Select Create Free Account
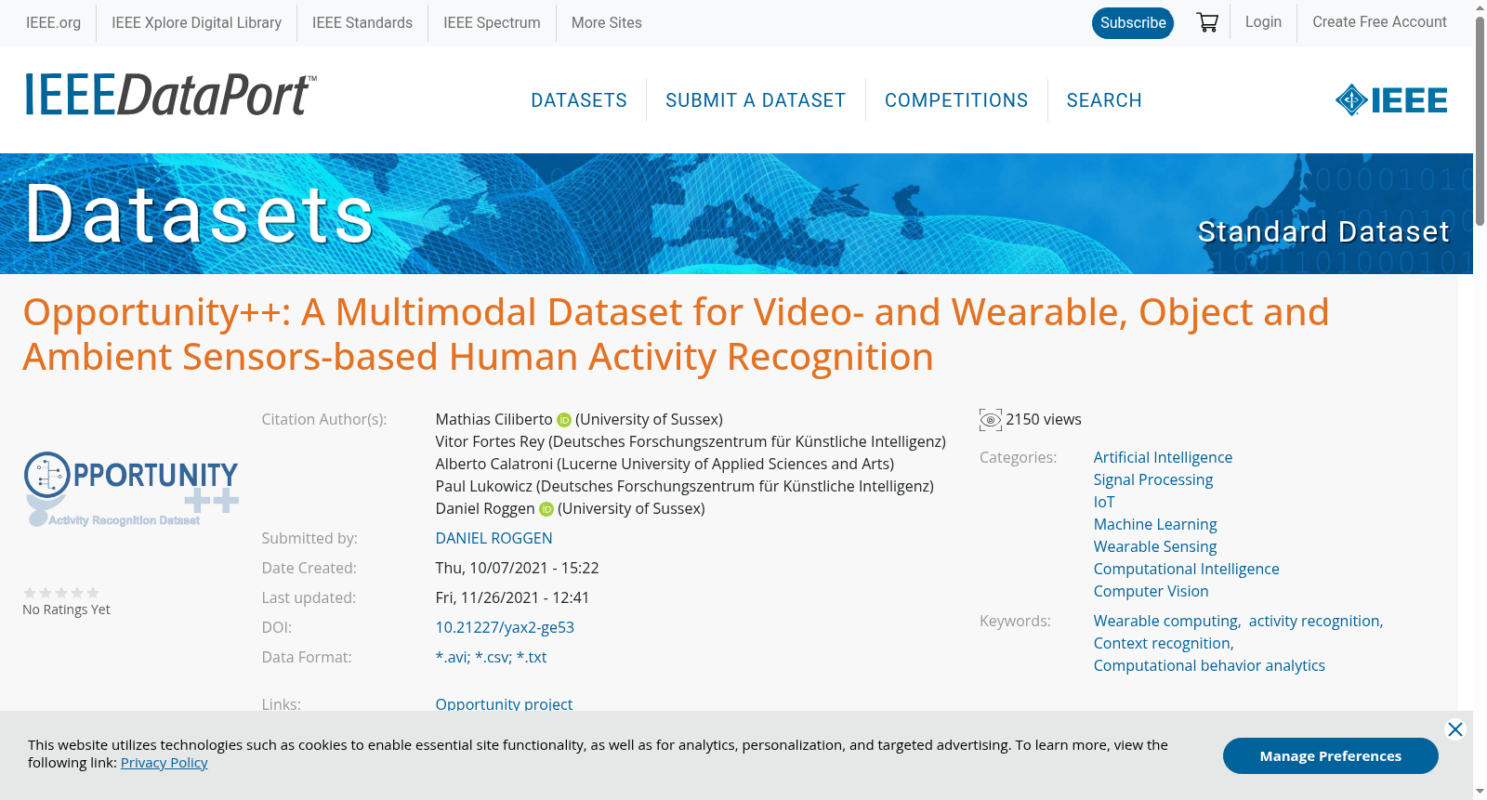The image size is (1487, 800). point(1379,22)
